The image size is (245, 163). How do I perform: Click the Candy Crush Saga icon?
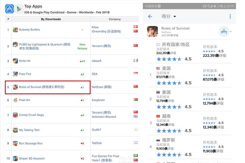(15, 115)
